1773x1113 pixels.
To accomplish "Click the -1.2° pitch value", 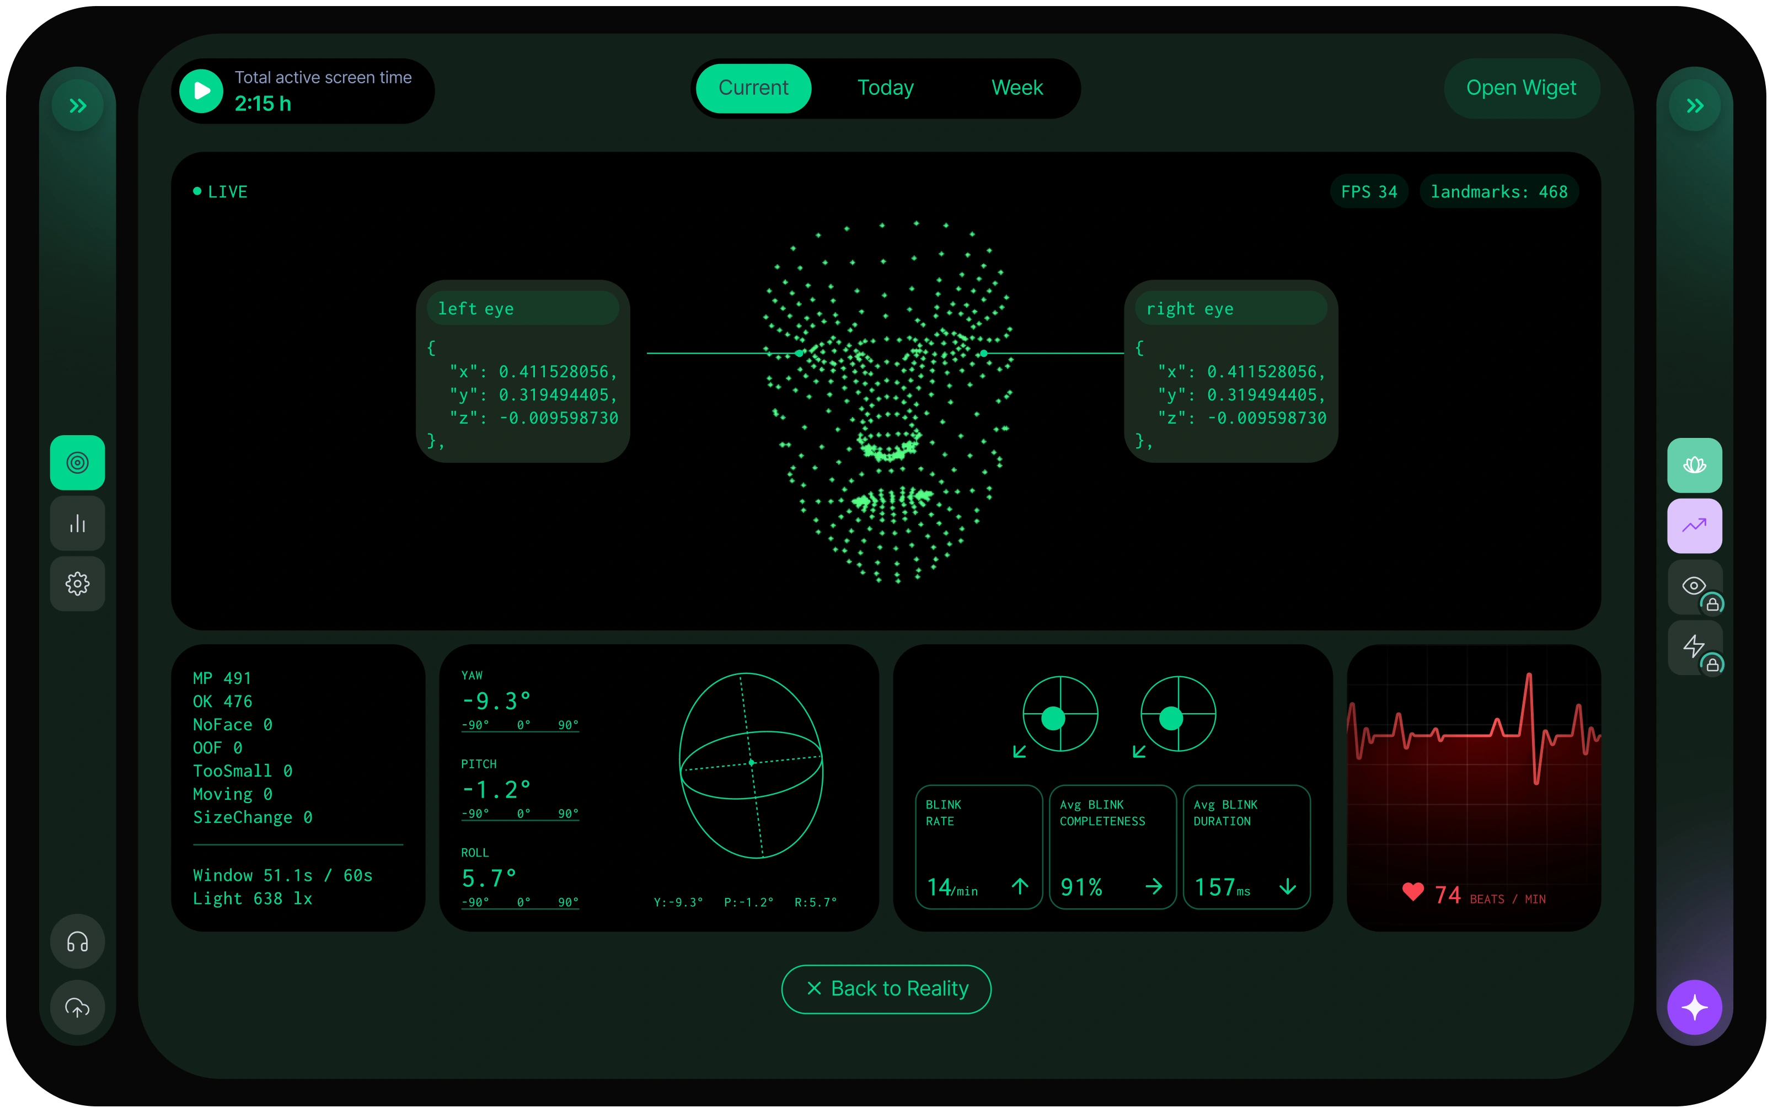I will pyautogui.click(x=496, y=790).
